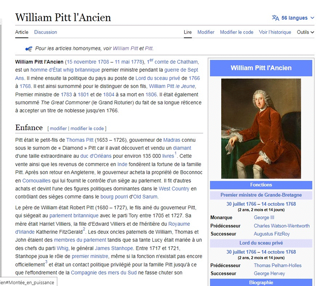This screenshot has height=286, width=317.
Task: Open the George Hervey link
Action: coord(269,274)
